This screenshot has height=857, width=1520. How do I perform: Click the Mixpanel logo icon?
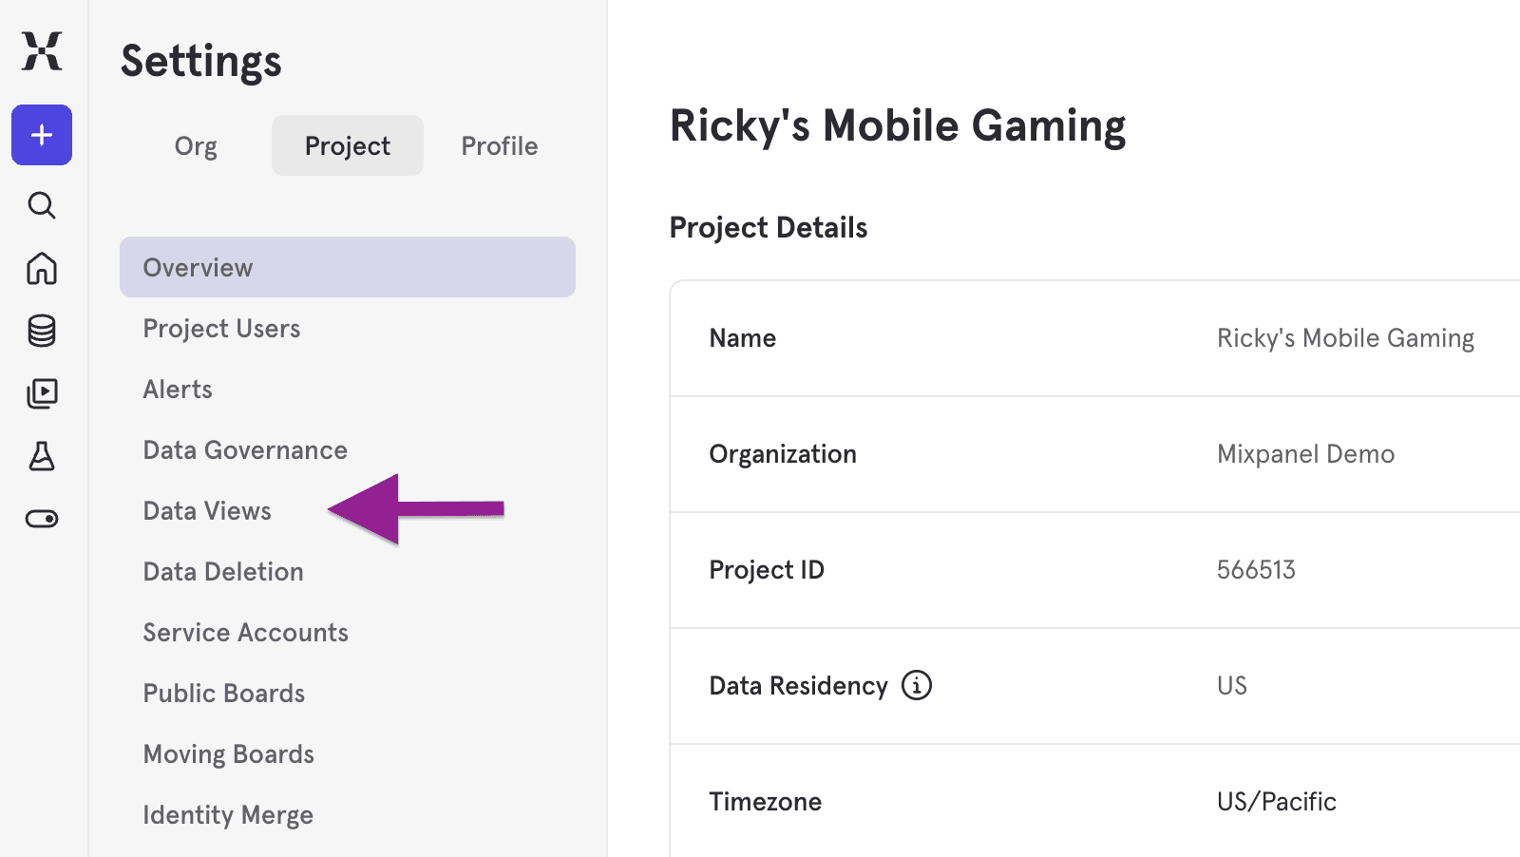tap(41, 53)
